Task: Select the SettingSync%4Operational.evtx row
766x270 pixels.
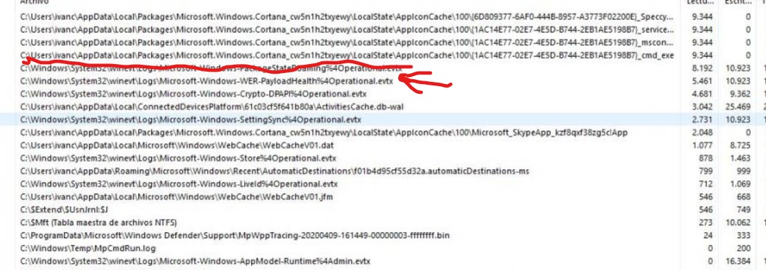Action: [x=383, y=119]
